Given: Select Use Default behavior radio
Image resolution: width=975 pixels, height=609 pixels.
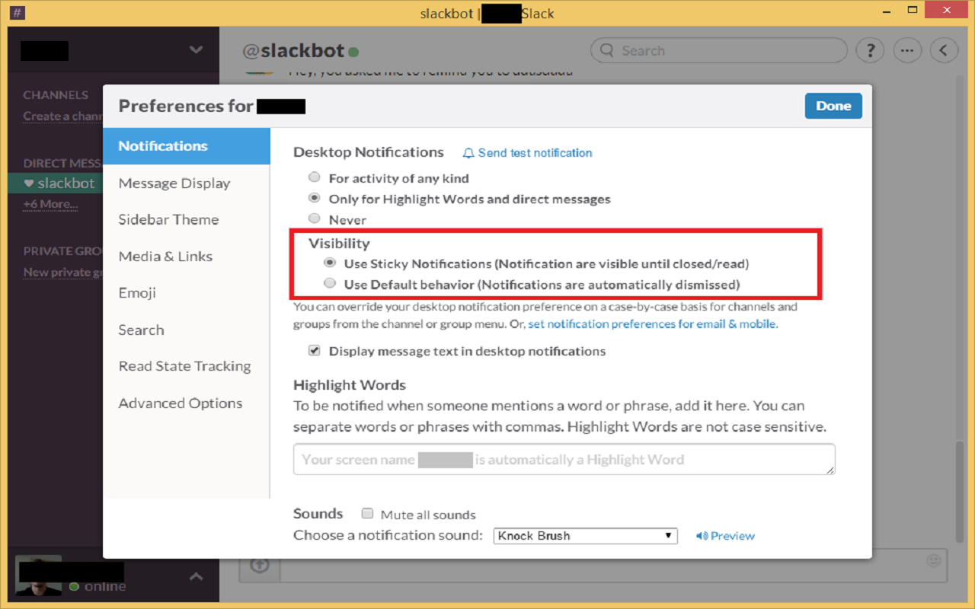Looking at the screenshot, I should [x=329, y=283].
